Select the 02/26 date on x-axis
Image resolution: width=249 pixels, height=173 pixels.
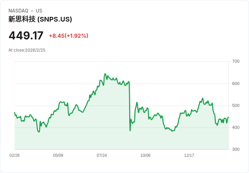pyautogui.click(x=15, y=155)
